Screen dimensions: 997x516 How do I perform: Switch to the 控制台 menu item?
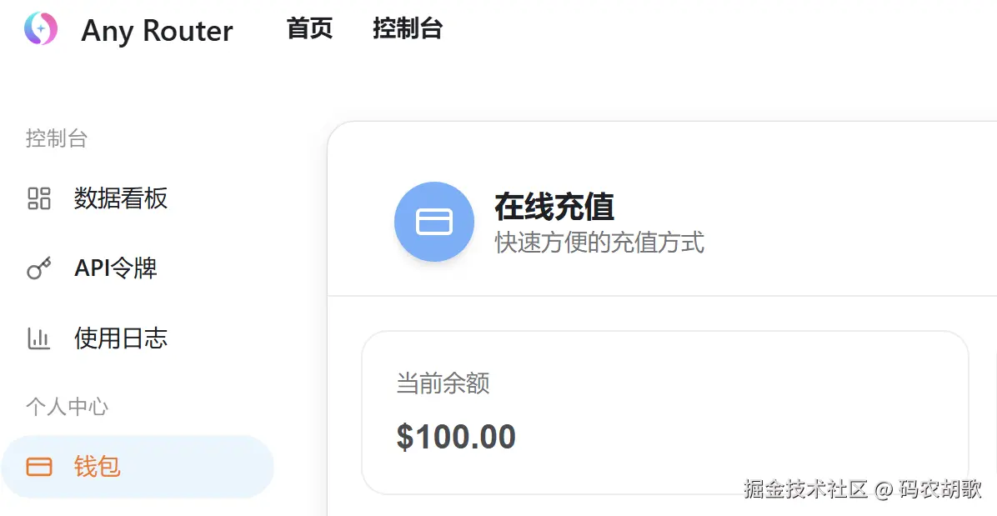[408, 28]
